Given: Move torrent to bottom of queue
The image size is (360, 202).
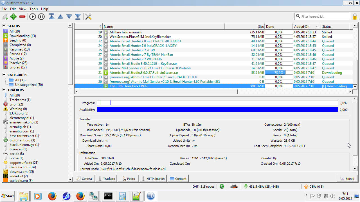Looking at the screenshot, I should (x=78, y=17).
